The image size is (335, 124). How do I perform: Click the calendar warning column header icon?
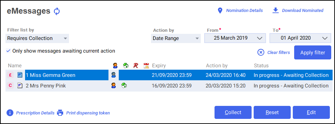coord(146,66)
